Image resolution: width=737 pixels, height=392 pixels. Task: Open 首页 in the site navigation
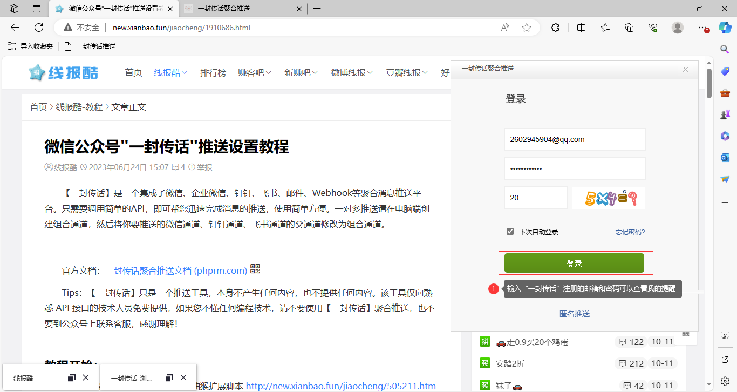[x=133, y=72]
